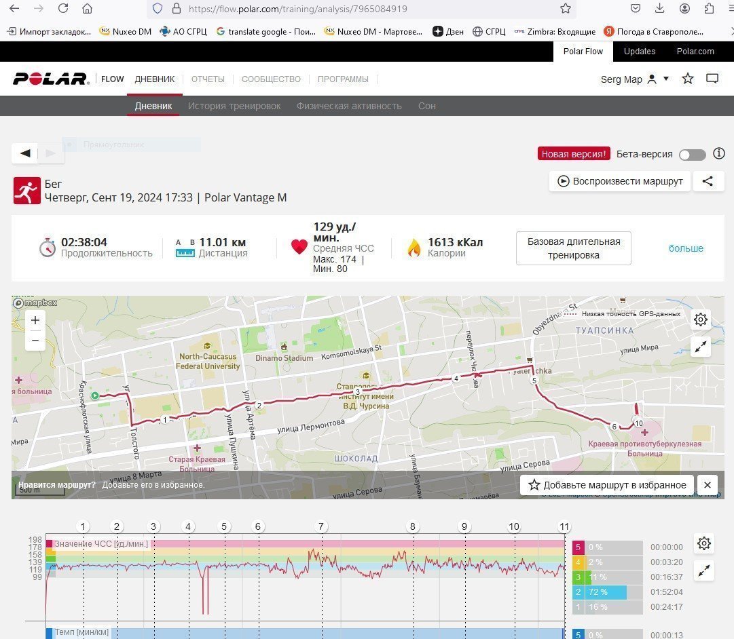This screenshot has height=639, width=734.
Task: Open the Импорт закладок bookmark
Action: (49, 31)
